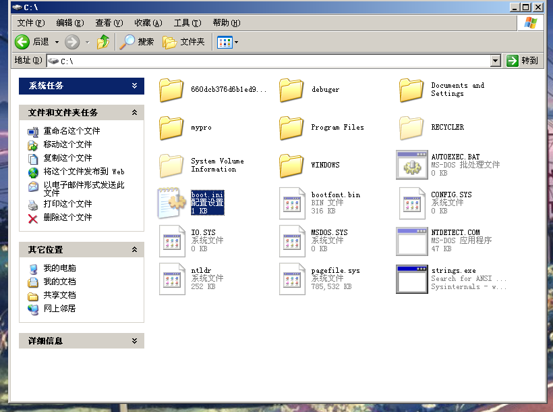Select the CONFIG.SYS file icon

tap(412, 203)
